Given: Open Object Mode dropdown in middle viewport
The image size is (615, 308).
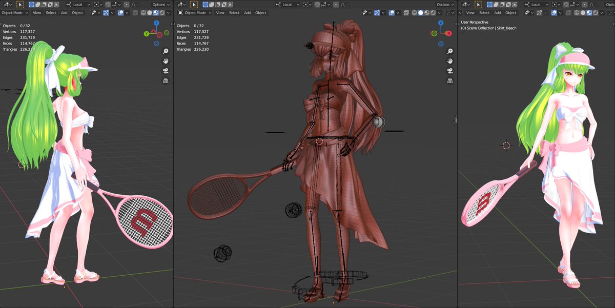Looking at the screenshot, I should click(195, 13).
